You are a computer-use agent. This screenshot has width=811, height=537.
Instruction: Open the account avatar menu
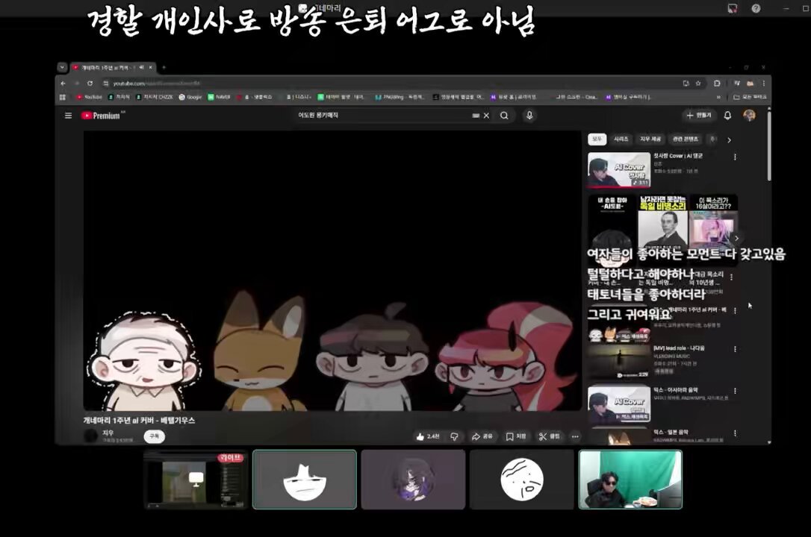click(x=749, y=115)
